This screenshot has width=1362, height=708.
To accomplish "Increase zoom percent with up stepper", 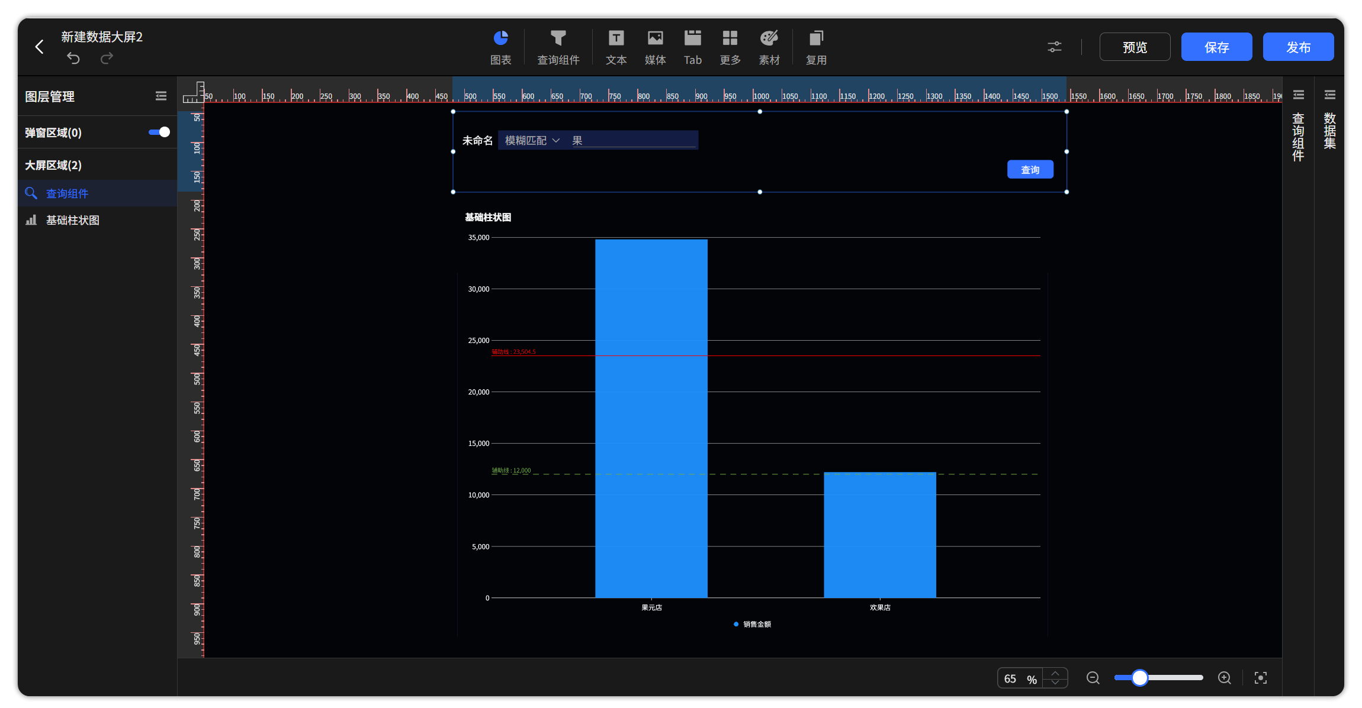I will 1055,673.
